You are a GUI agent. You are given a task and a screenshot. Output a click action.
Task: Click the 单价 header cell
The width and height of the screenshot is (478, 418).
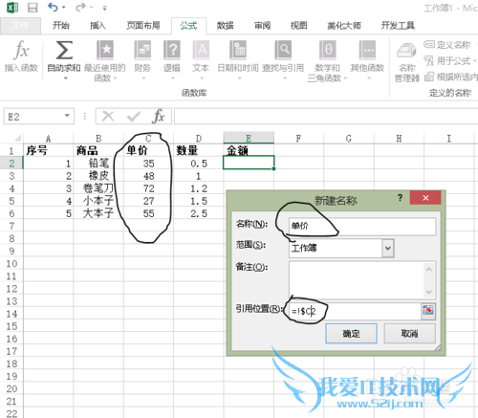click(x=148, y=150)
